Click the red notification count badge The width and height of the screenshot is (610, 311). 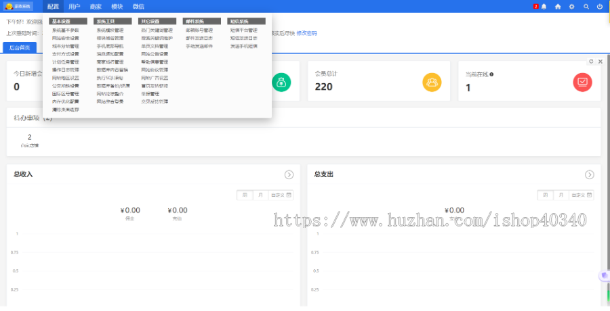pyautogui.click(x=536, y=6)
